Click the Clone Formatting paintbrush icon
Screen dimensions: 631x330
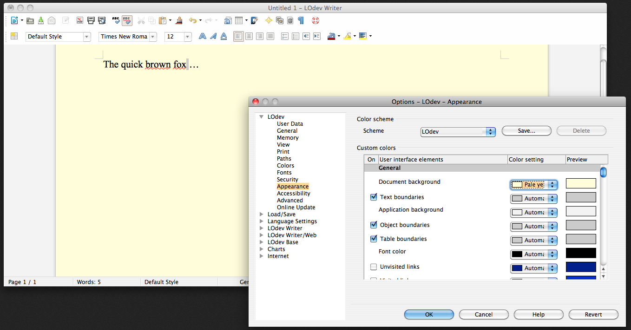179,20
